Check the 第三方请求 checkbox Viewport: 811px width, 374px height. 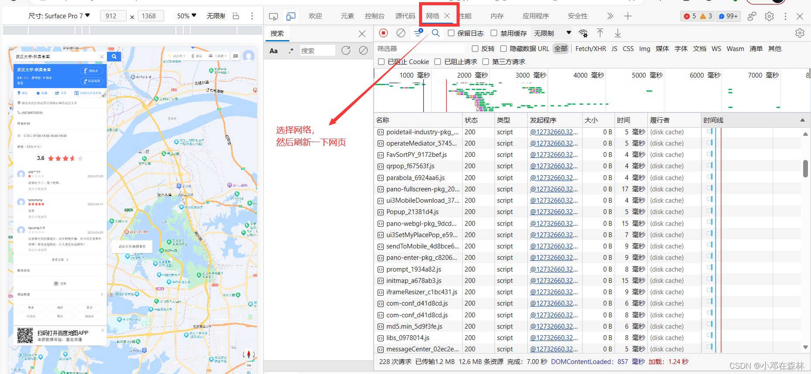485,62
